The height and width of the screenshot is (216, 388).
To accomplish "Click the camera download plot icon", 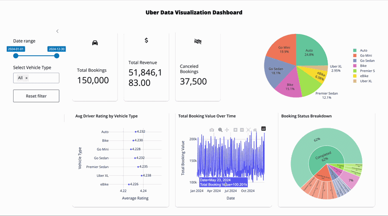I will pos(212,130).
